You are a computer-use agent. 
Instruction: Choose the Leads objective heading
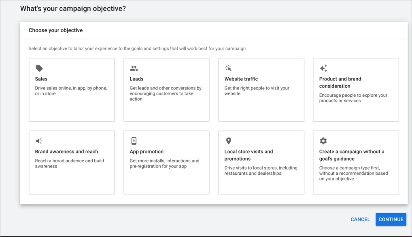tap(137, 79)
